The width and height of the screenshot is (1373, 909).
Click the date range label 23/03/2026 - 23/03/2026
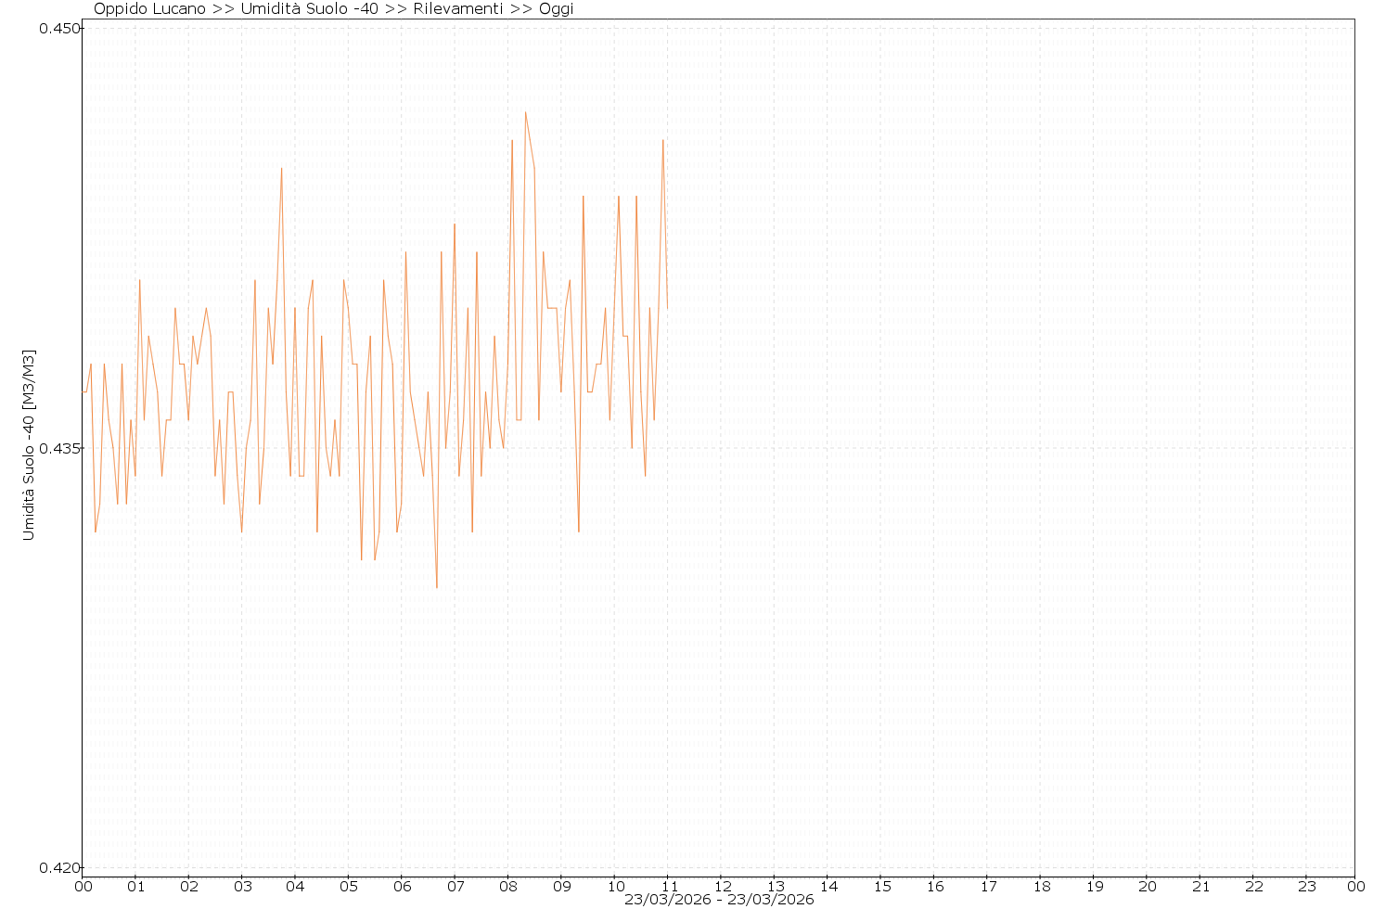tap(719, 900)
